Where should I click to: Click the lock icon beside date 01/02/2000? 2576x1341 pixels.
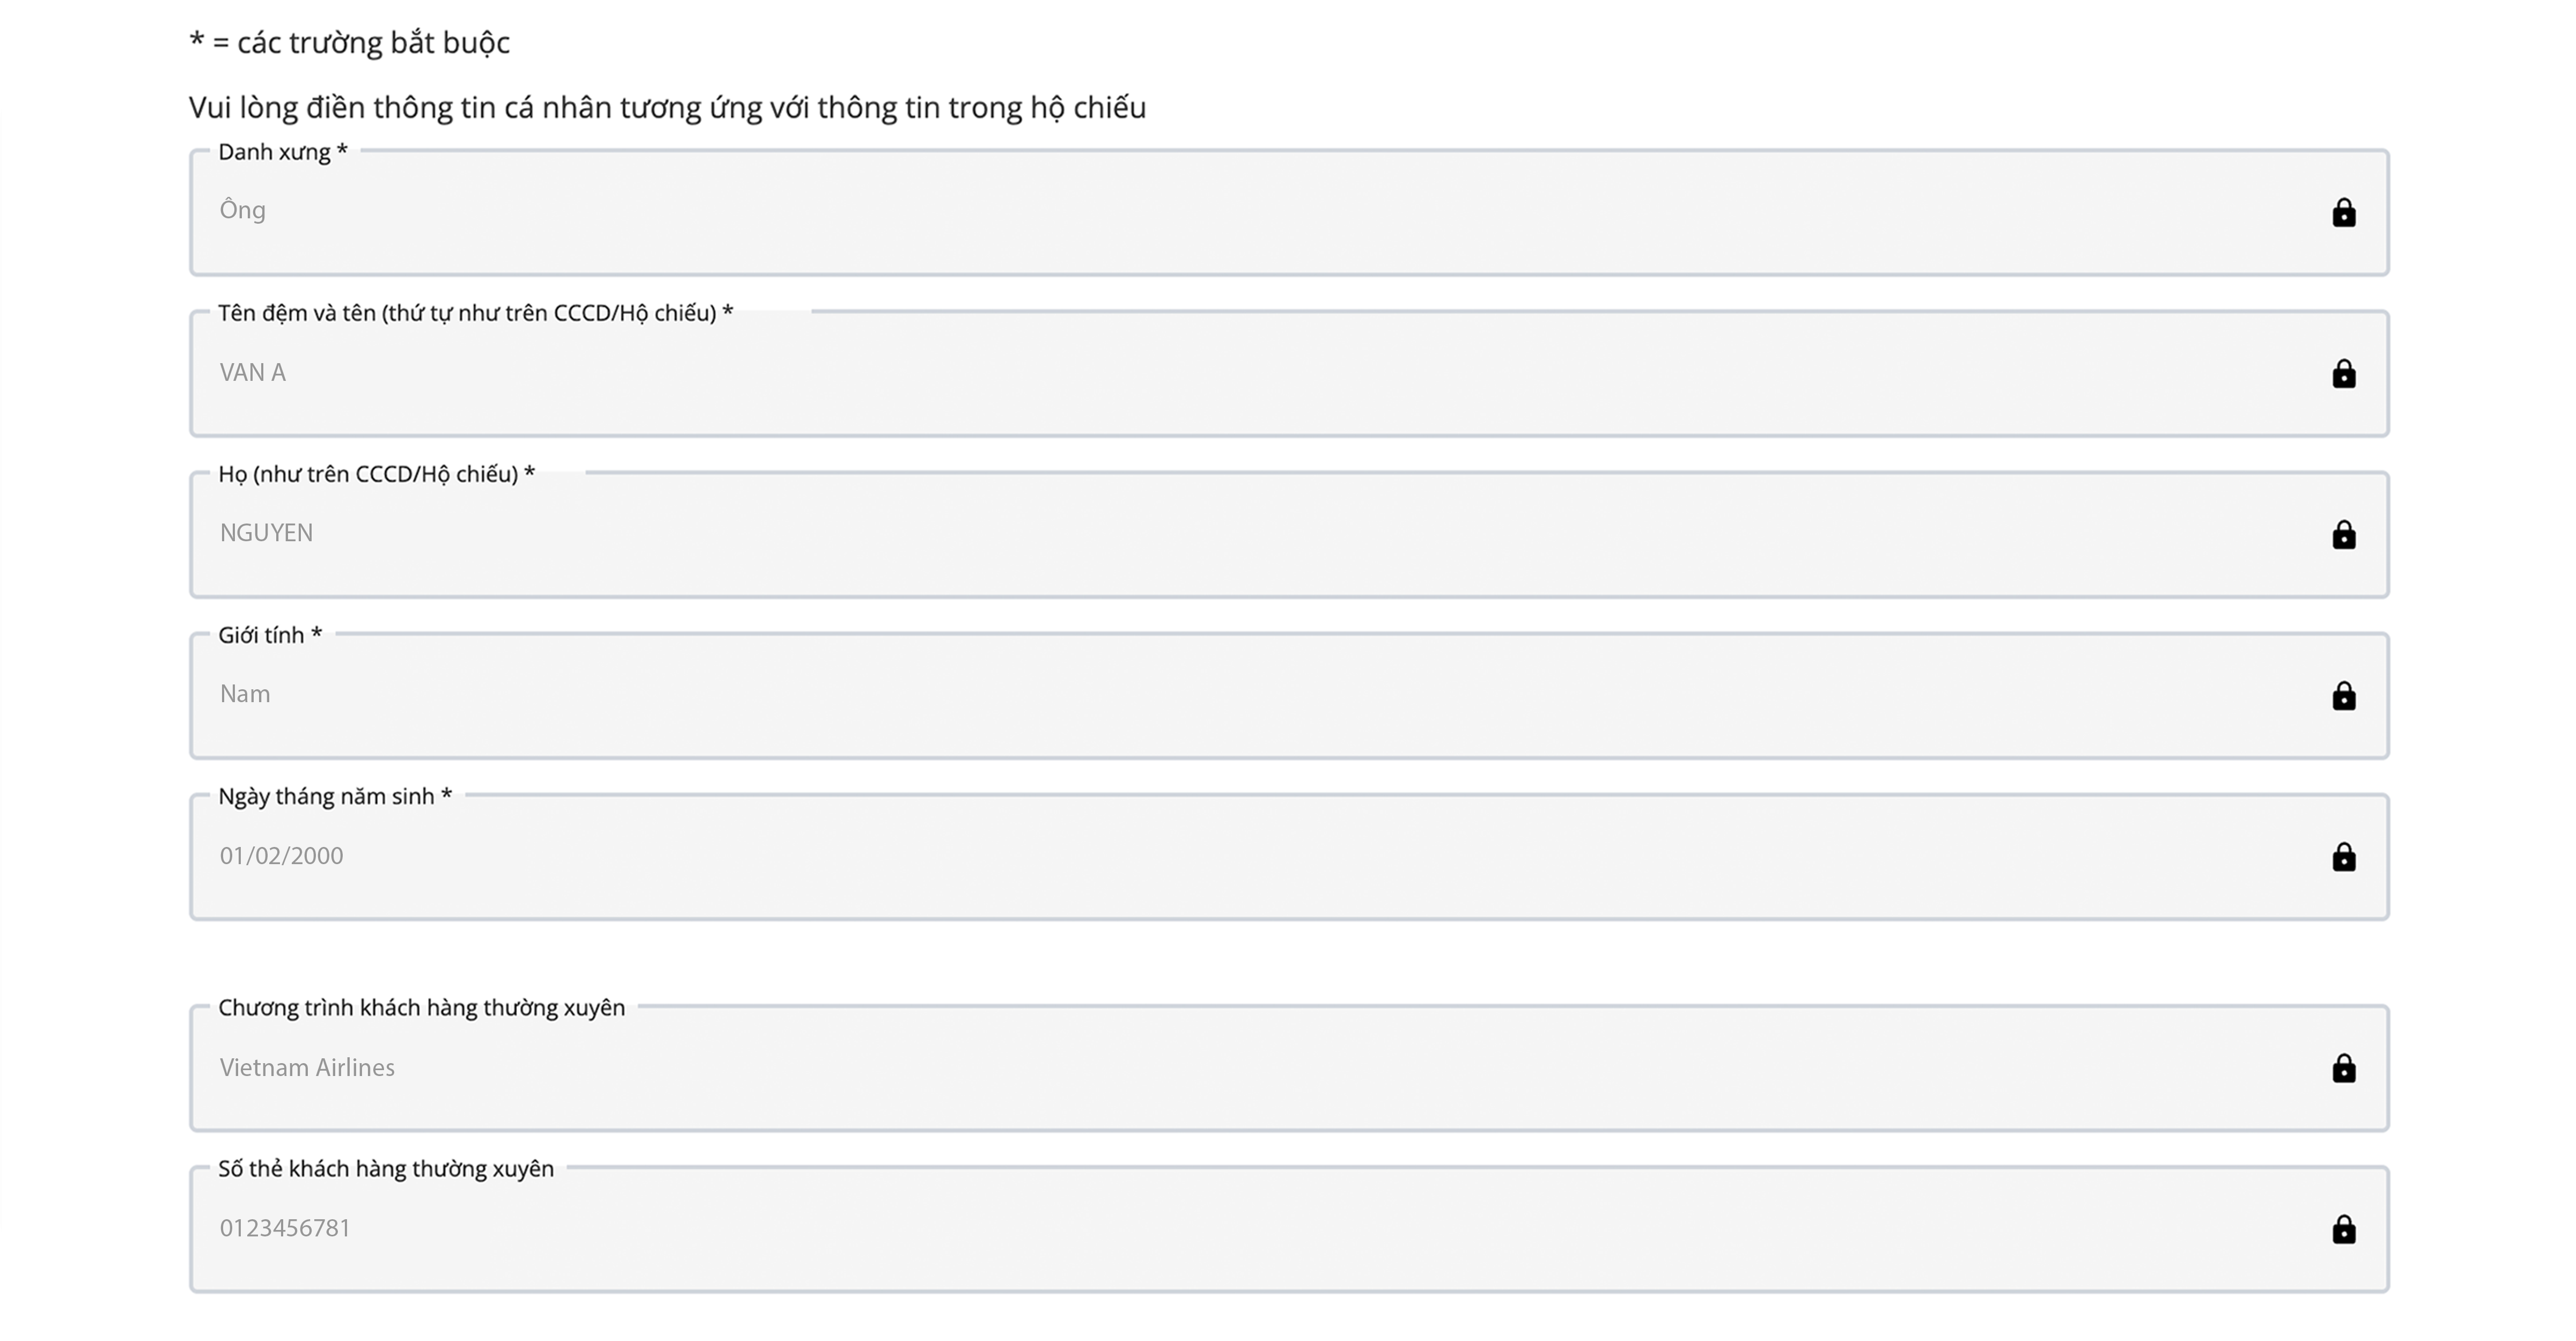tap(2343, 857)
